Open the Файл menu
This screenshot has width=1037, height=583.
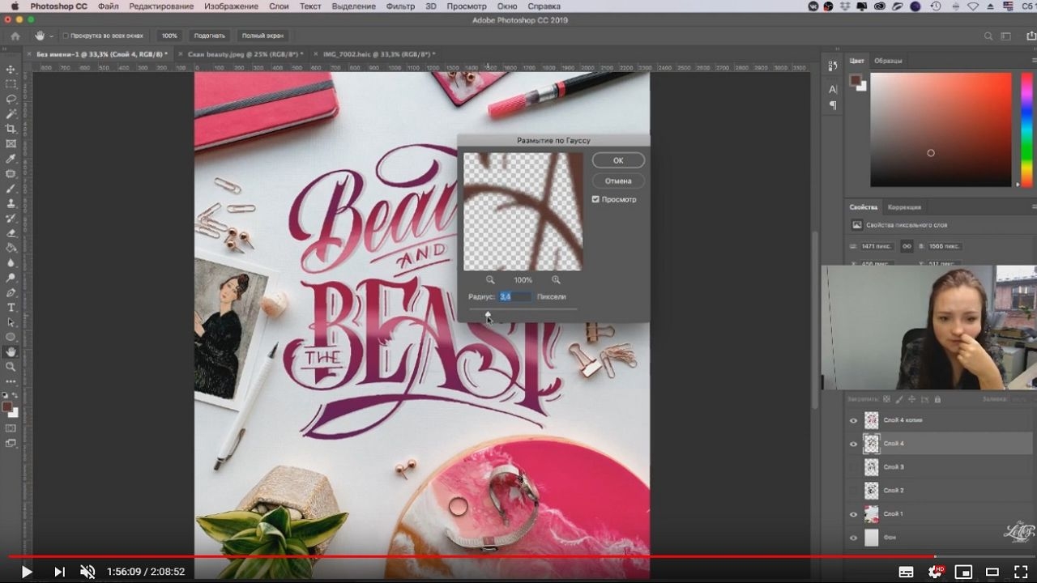click(x=109, y=6)
